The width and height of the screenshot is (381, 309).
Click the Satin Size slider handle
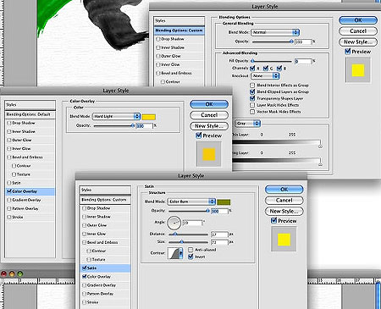pos(182,242)
